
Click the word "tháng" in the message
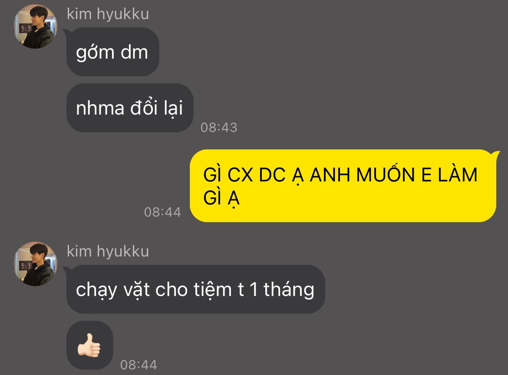(x=289, y=290)
